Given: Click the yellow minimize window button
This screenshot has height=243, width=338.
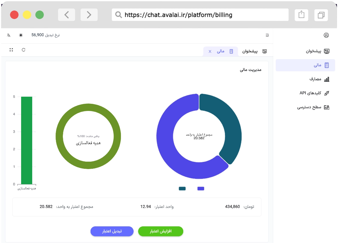Looking at the screenshot, I should pyautogui.click(x=27, y=15).
